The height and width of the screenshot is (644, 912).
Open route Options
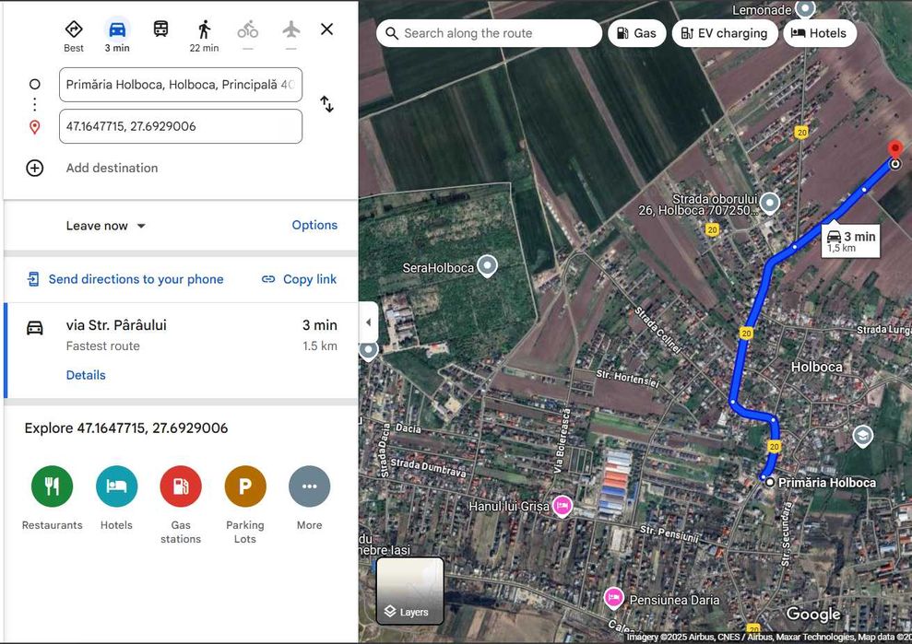tap(314, 225)
